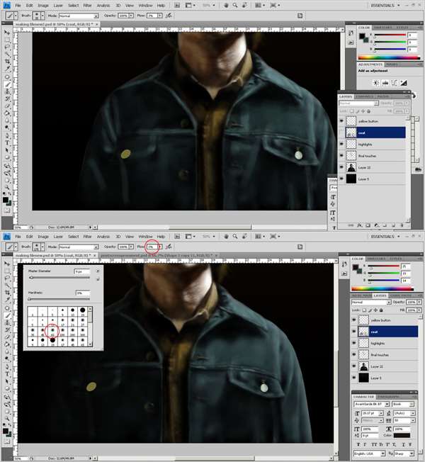
Task: Hide Layer 5 in bottom Layers panel
Action: click(354, 378)
